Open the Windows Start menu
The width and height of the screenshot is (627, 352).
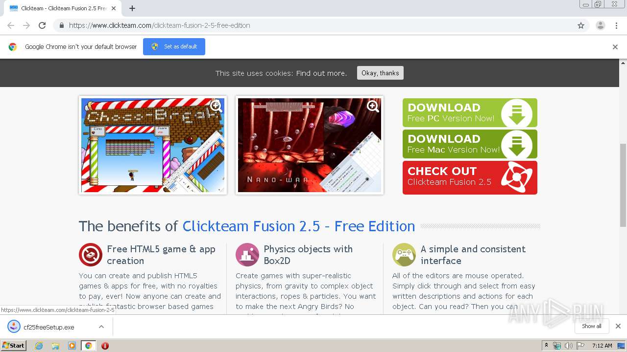(13, 345)
